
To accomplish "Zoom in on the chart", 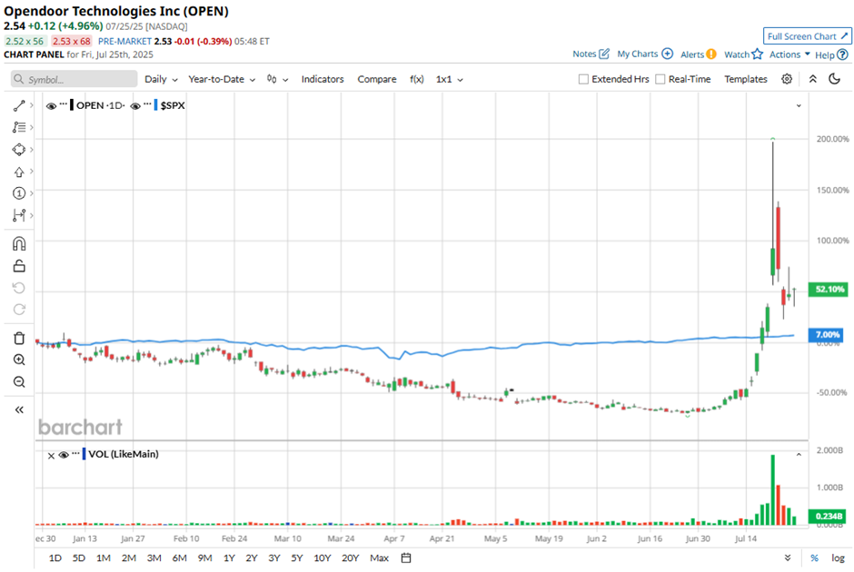I will 19,360.
